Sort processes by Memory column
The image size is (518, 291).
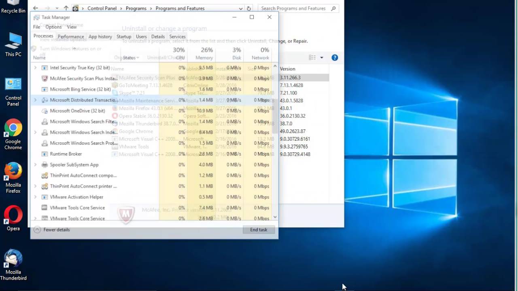pyautogui.click(x=201, y=54)
